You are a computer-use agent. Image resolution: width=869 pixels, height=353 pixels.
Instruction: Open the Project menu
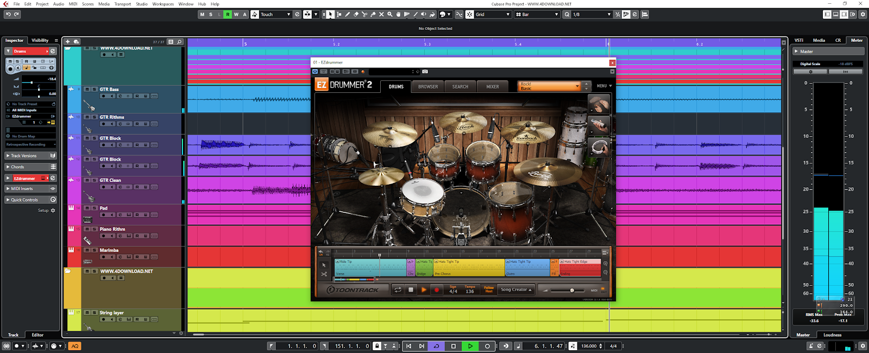(42, 4)
